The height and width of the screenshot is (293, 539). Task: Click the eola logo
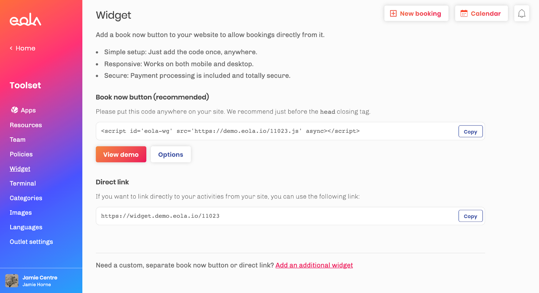pyautogui.click(x=26, y=20)
